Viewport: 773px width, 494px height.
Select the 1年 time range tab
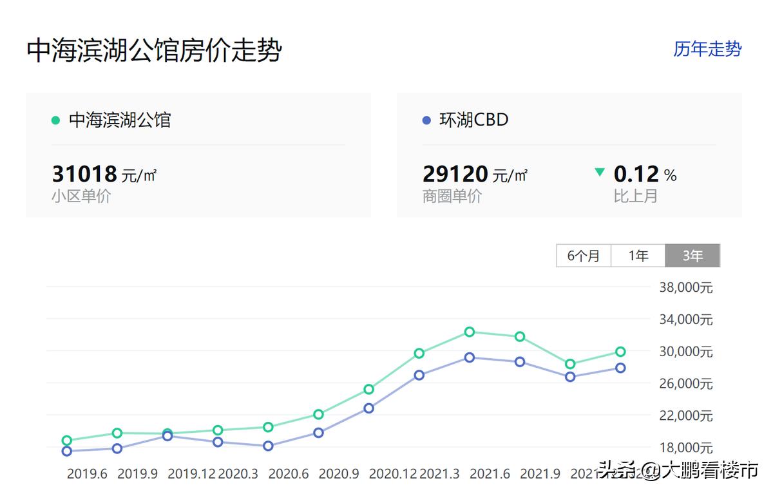click(638, 256)
